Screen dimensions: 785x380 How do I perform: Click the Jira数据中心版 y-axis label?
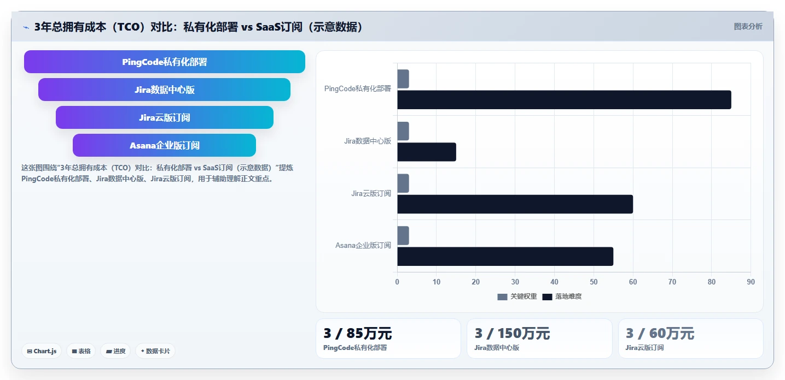(368, 141)
